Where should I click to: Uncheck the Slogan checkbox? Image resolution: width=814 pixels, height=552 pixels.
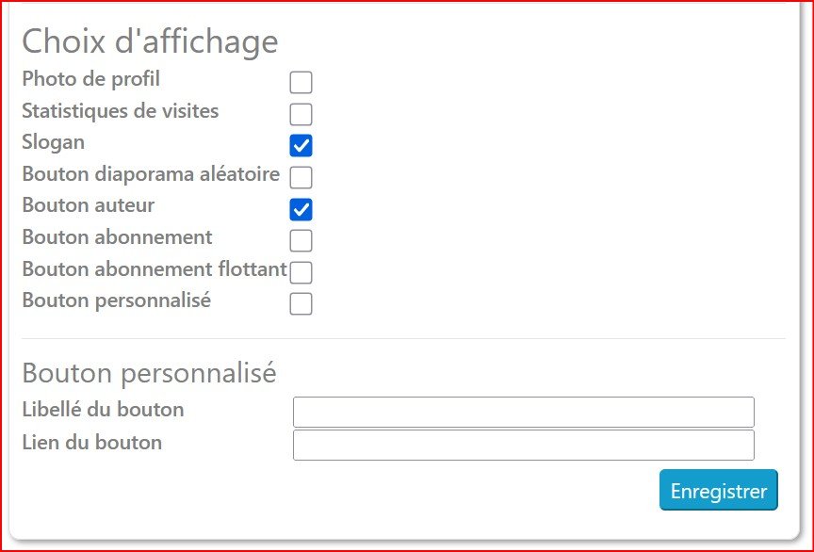coord(301,145)
